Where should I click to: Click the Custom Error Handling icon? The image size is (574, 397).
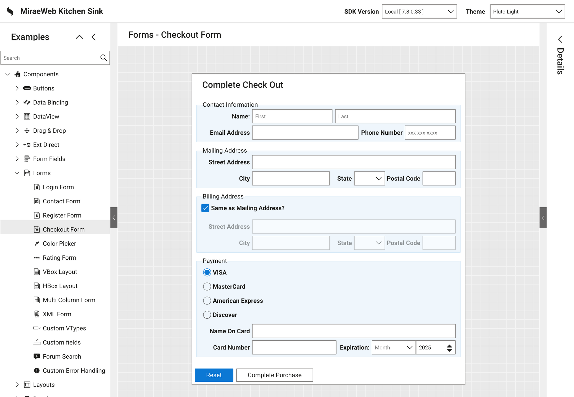pos(37,371)
